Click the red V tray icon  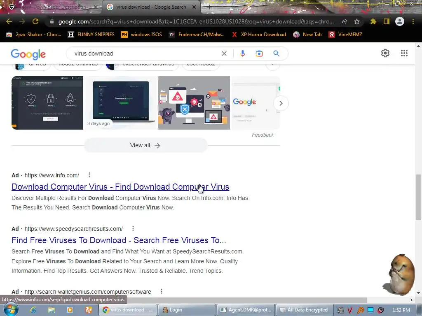point(350,310)
